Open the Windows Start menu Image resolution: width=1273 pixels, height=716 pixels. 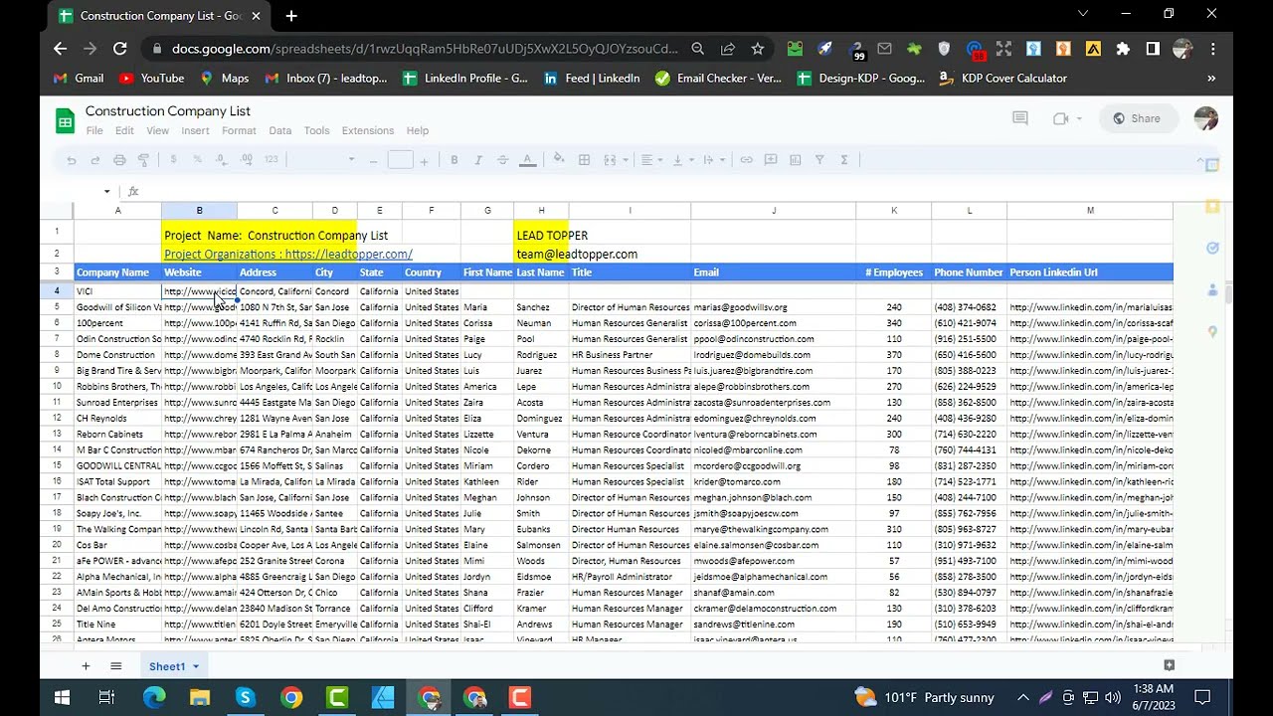tap(62, 697)
